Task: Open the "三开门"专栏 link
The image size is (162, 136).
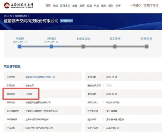Action: pos(151,5)
